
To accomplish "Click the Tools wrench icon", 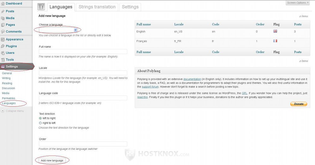I will [3, 60].
